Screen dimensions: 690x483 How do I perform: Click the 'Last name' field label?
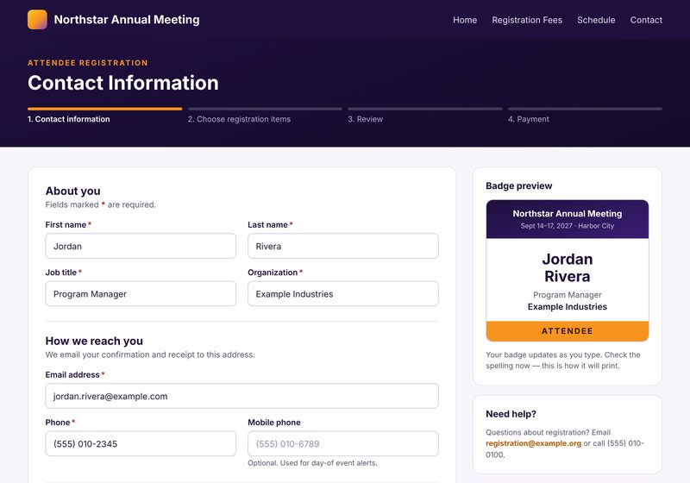(x=267, y=225)
